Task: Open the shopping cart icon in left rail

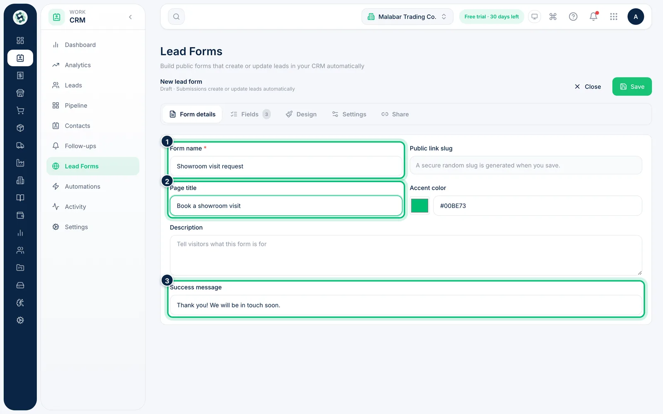Action: (20, 111)
